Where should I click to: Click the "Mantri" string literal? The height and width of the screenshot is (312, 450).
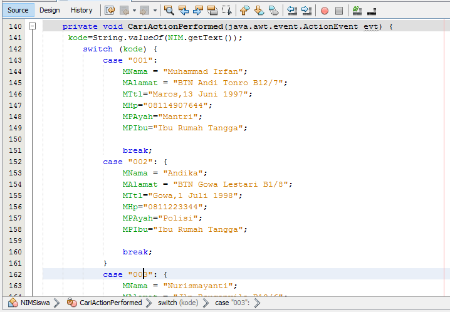(178, 117)
